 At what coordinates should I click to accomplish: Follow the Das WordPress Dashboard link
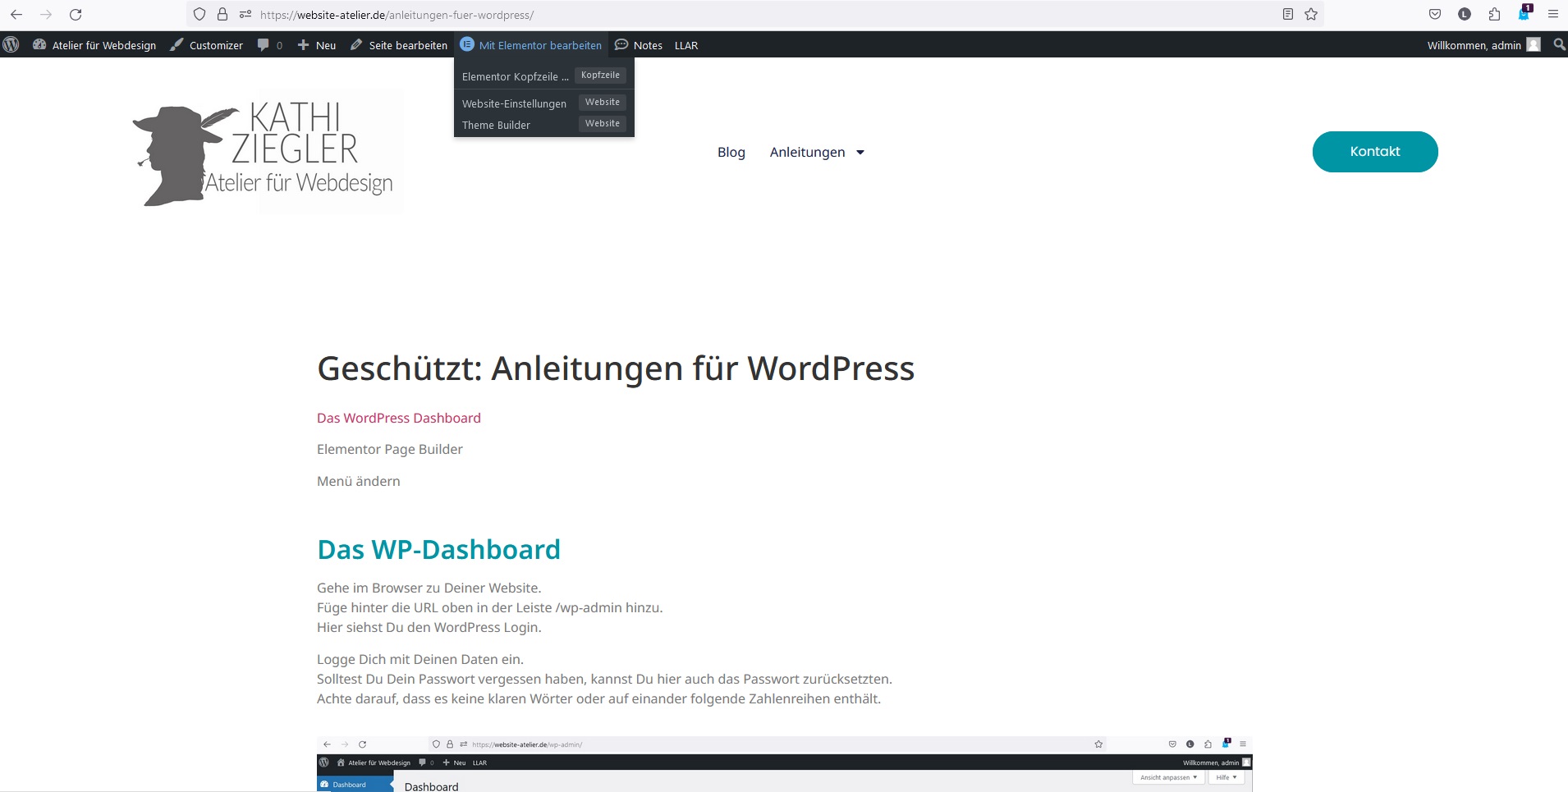tap(399, 418)
